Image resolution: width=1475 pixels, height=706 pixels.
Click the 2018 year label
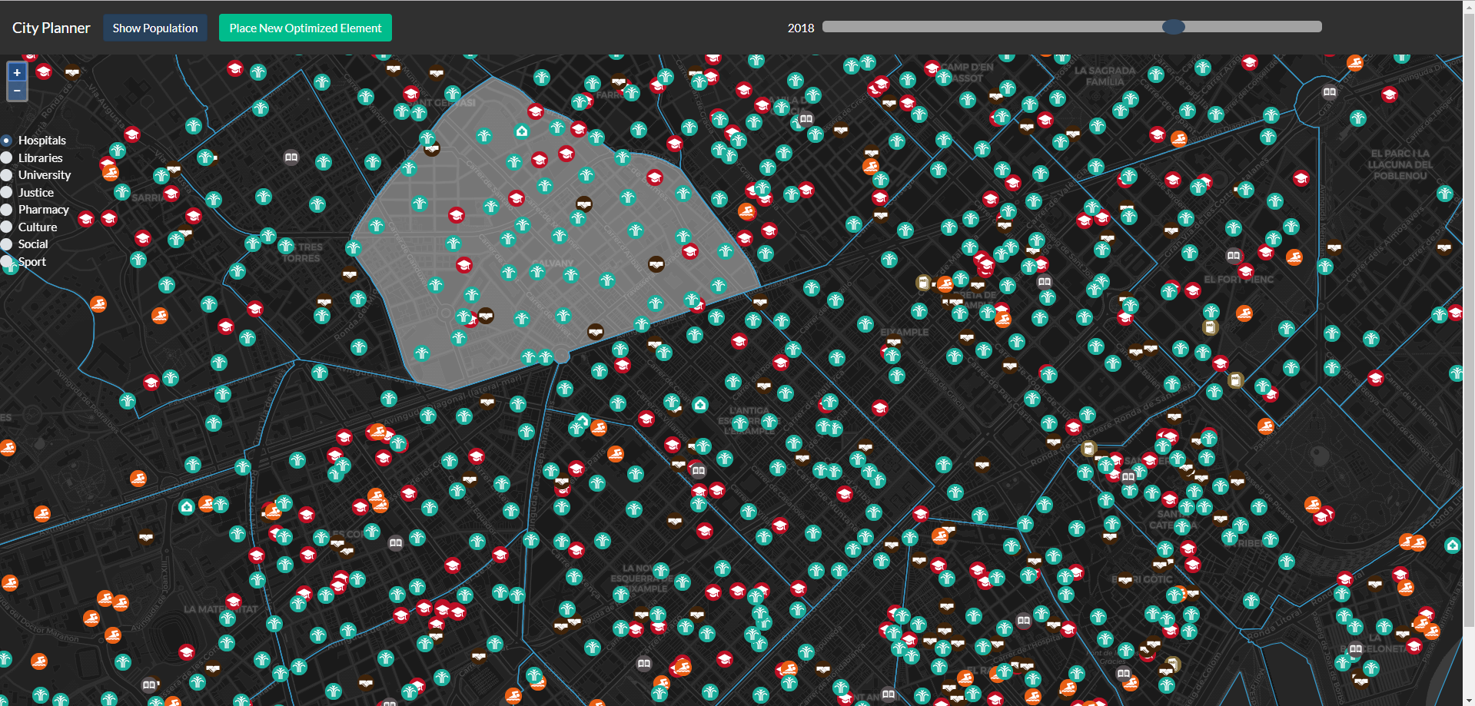(x=801, y=28)
